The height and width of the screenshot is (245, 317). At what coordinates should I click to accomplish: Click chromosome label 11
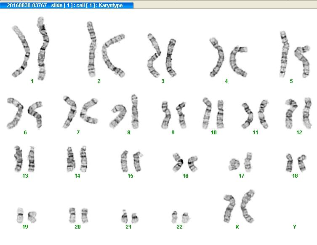pos(256,133)
